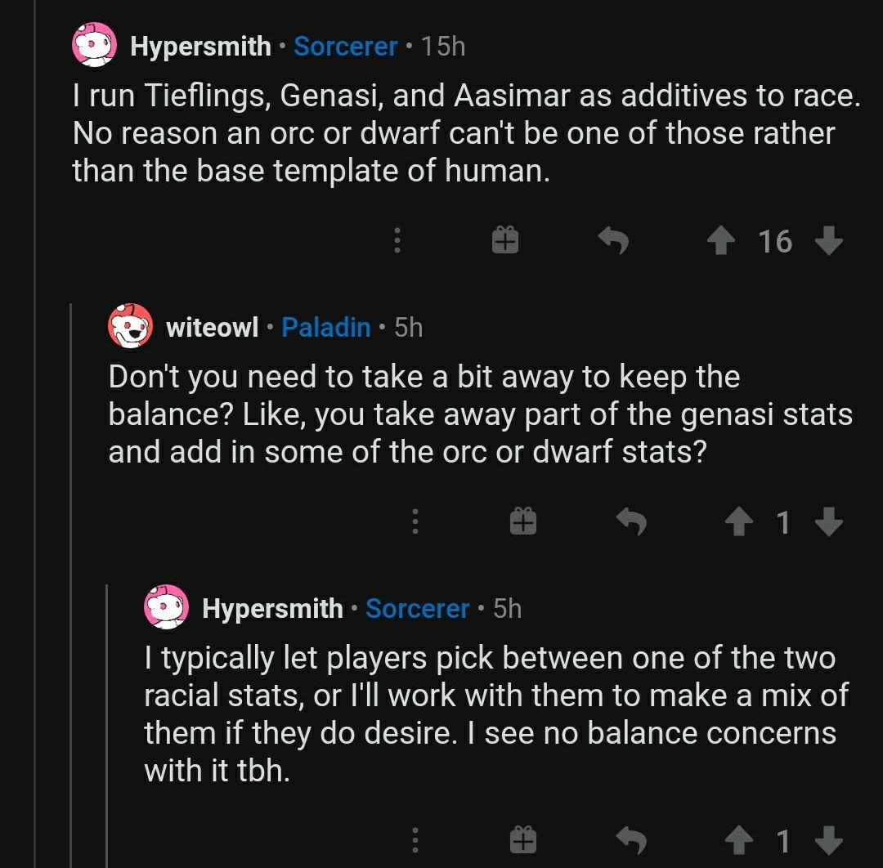The width and height of the screenshot is (883, 868).
Task: Open options menu for Hypersmith's top comment
Action: point(397,240)
